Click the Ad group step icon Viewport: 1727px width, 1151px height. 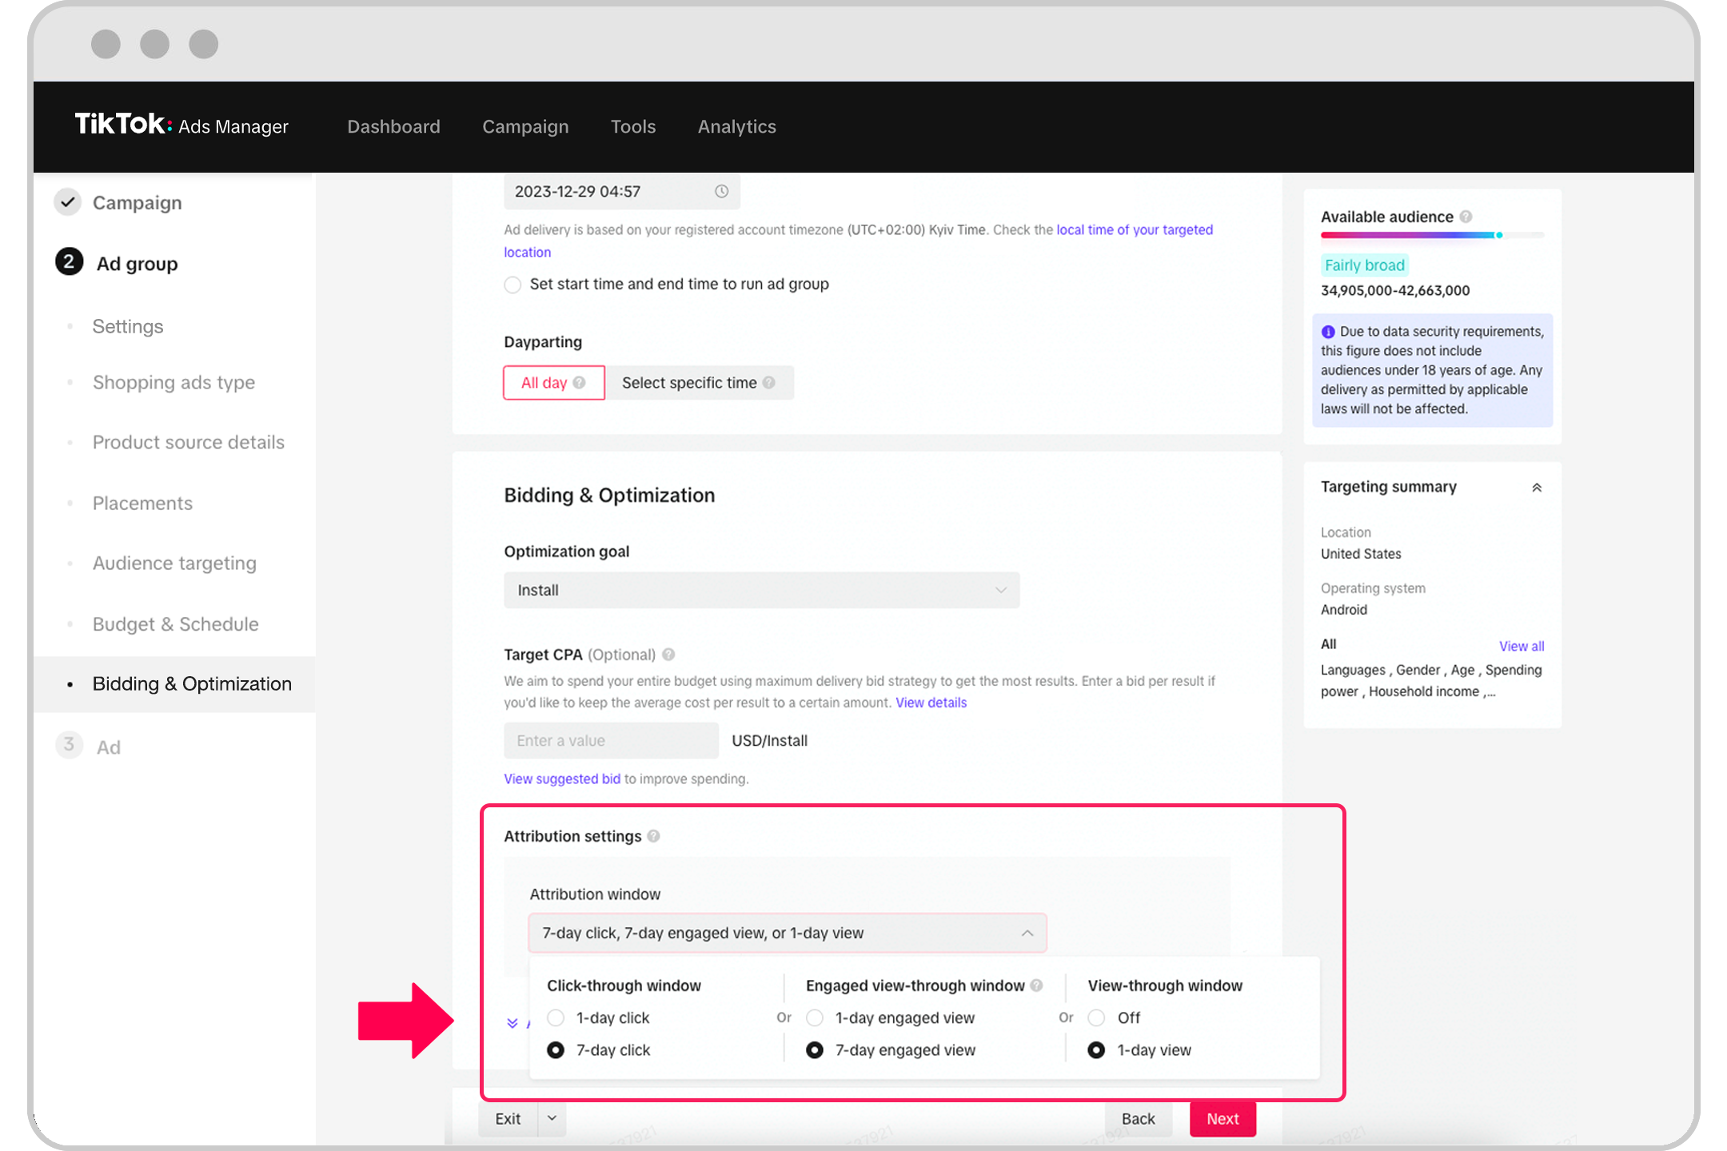(68, 262)
